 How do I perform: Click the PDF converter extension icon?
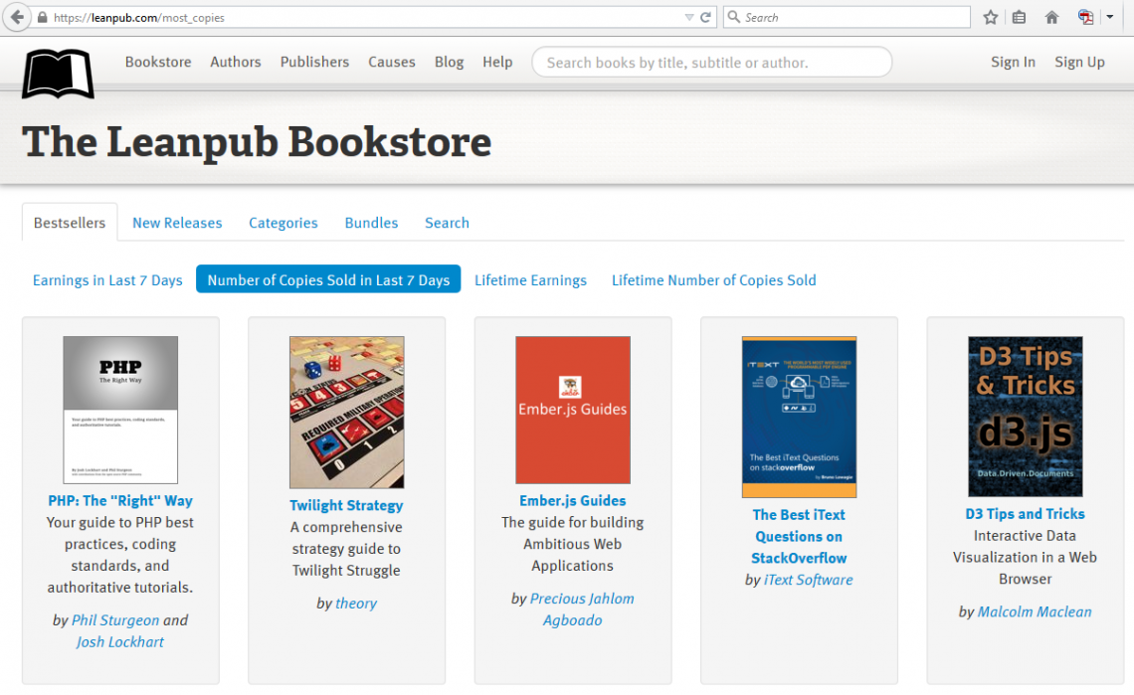[x=1085, y=18]
